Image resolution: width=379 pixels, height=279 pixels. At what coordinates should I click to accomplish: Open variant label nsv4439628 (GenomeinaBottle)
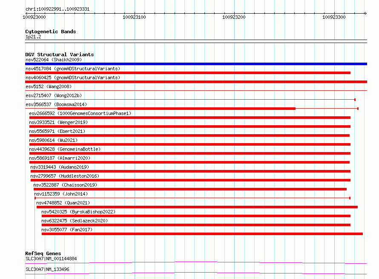[x=65, y=149]
